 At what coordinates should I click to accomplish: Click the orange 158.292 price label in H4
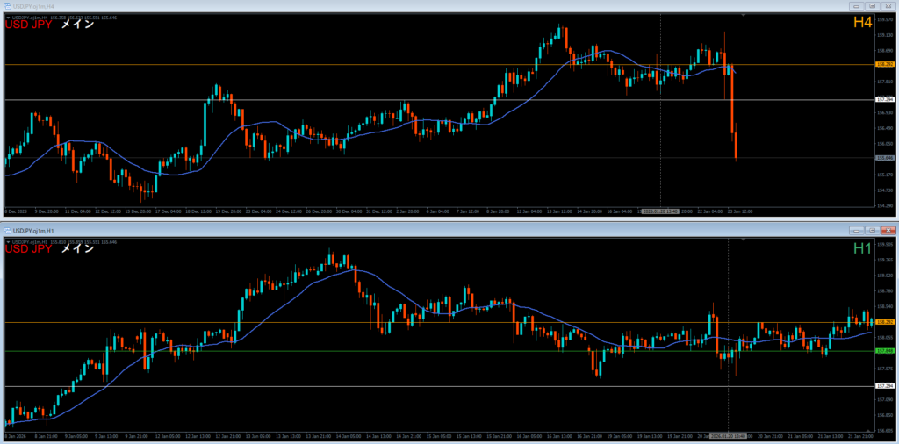pos(884,65)
